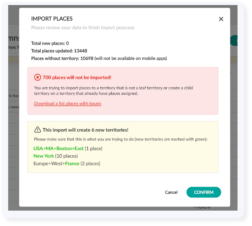Viewport: 252px width, 226px height.
Task: Click the '700 places will not be imported!' heading
Action: 77,77
